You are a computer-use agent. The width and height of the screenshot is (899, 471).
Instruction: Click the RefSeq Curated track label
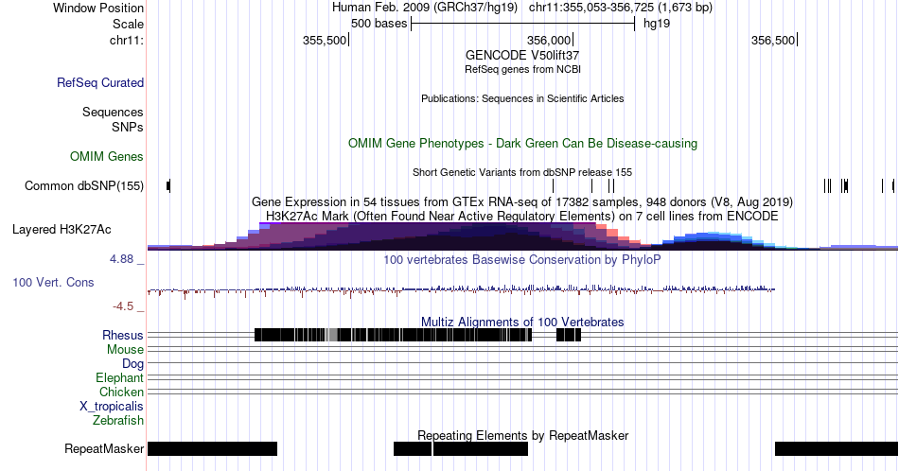(x=100, y=82)
